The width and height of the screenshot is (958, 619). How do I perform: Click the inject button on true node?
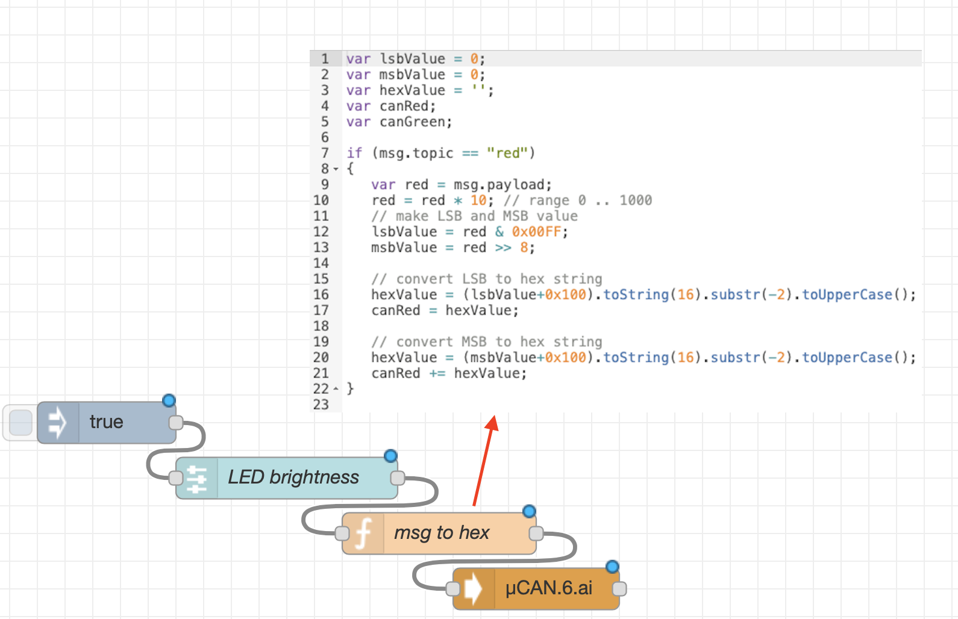(20, 423)
